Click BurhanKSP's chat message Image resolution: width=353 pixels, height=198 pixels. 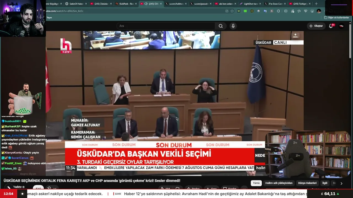tap(19, 128)
